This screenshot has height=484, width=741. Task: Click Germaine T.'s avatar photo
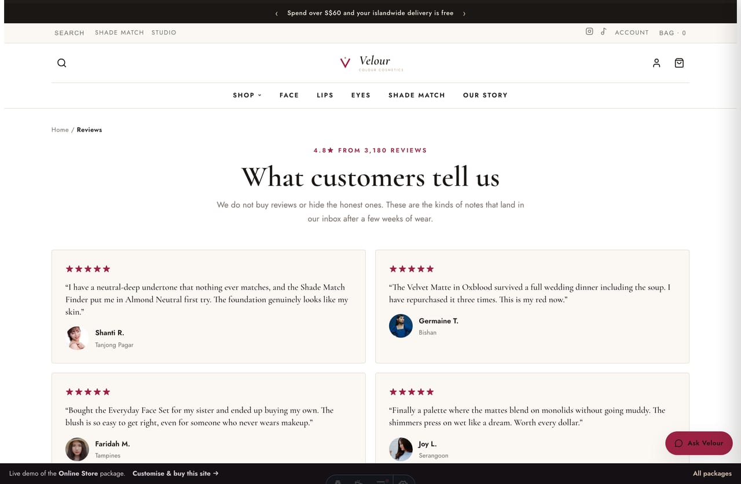tap(401, 326)
